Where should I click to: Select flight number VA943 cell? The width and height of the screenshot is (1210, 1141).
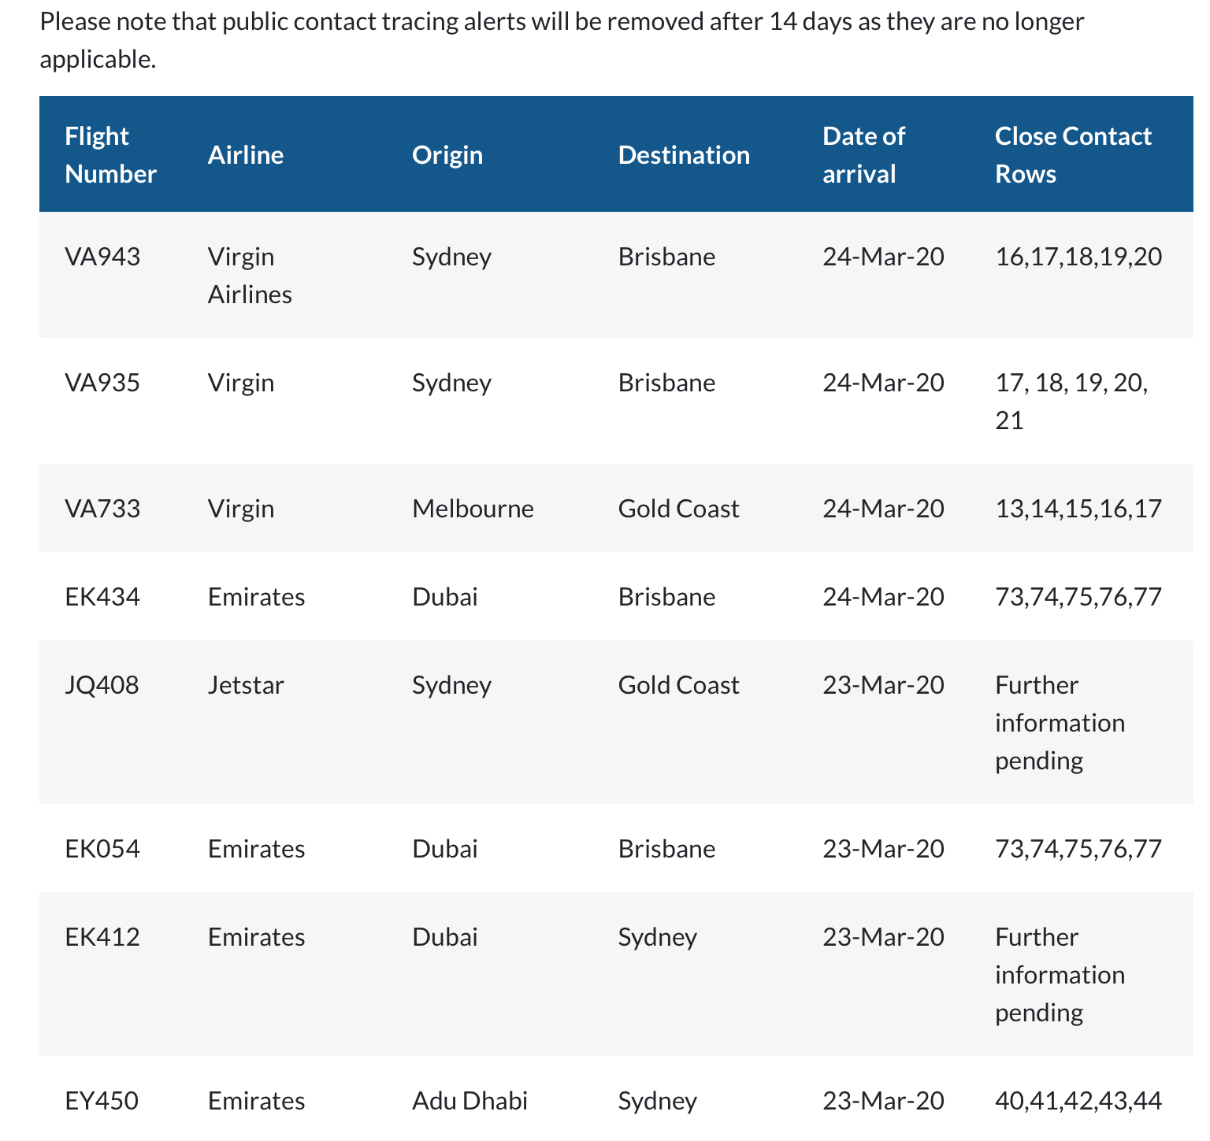click(x=102, y=257)
